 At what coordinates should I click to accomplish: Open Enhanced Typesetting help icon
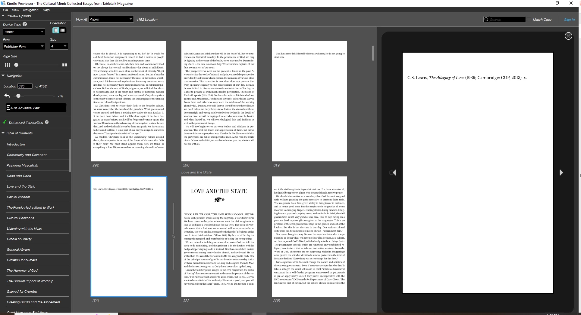pos(47,122)
